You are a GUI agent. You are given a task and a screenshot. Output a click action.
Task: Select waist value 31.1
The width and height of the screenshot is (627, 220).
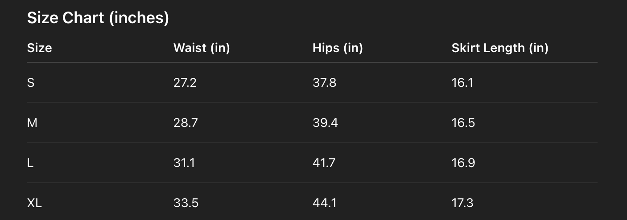point(184,163)
